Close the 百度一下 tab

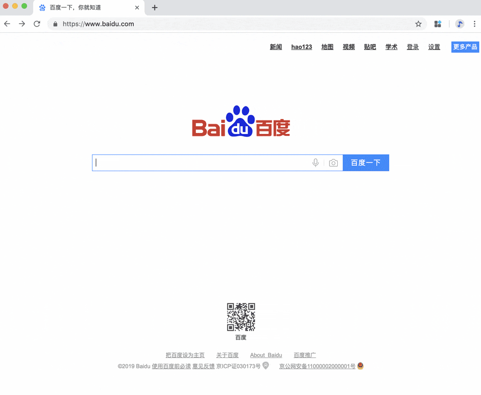pos(137,8)
